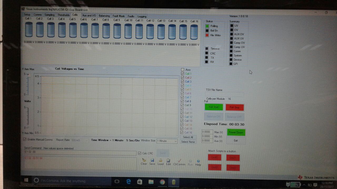
Task: Click the Send Command hex input field
Action: coord(80,153)
